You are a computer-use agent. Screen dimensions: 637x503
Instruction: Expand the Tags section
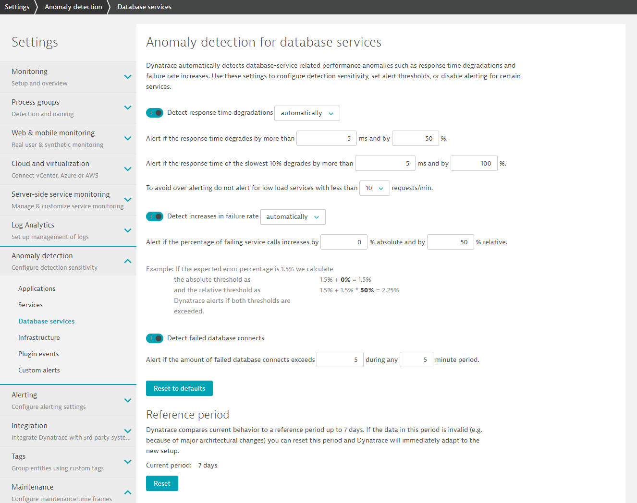(x=128, y=462)
